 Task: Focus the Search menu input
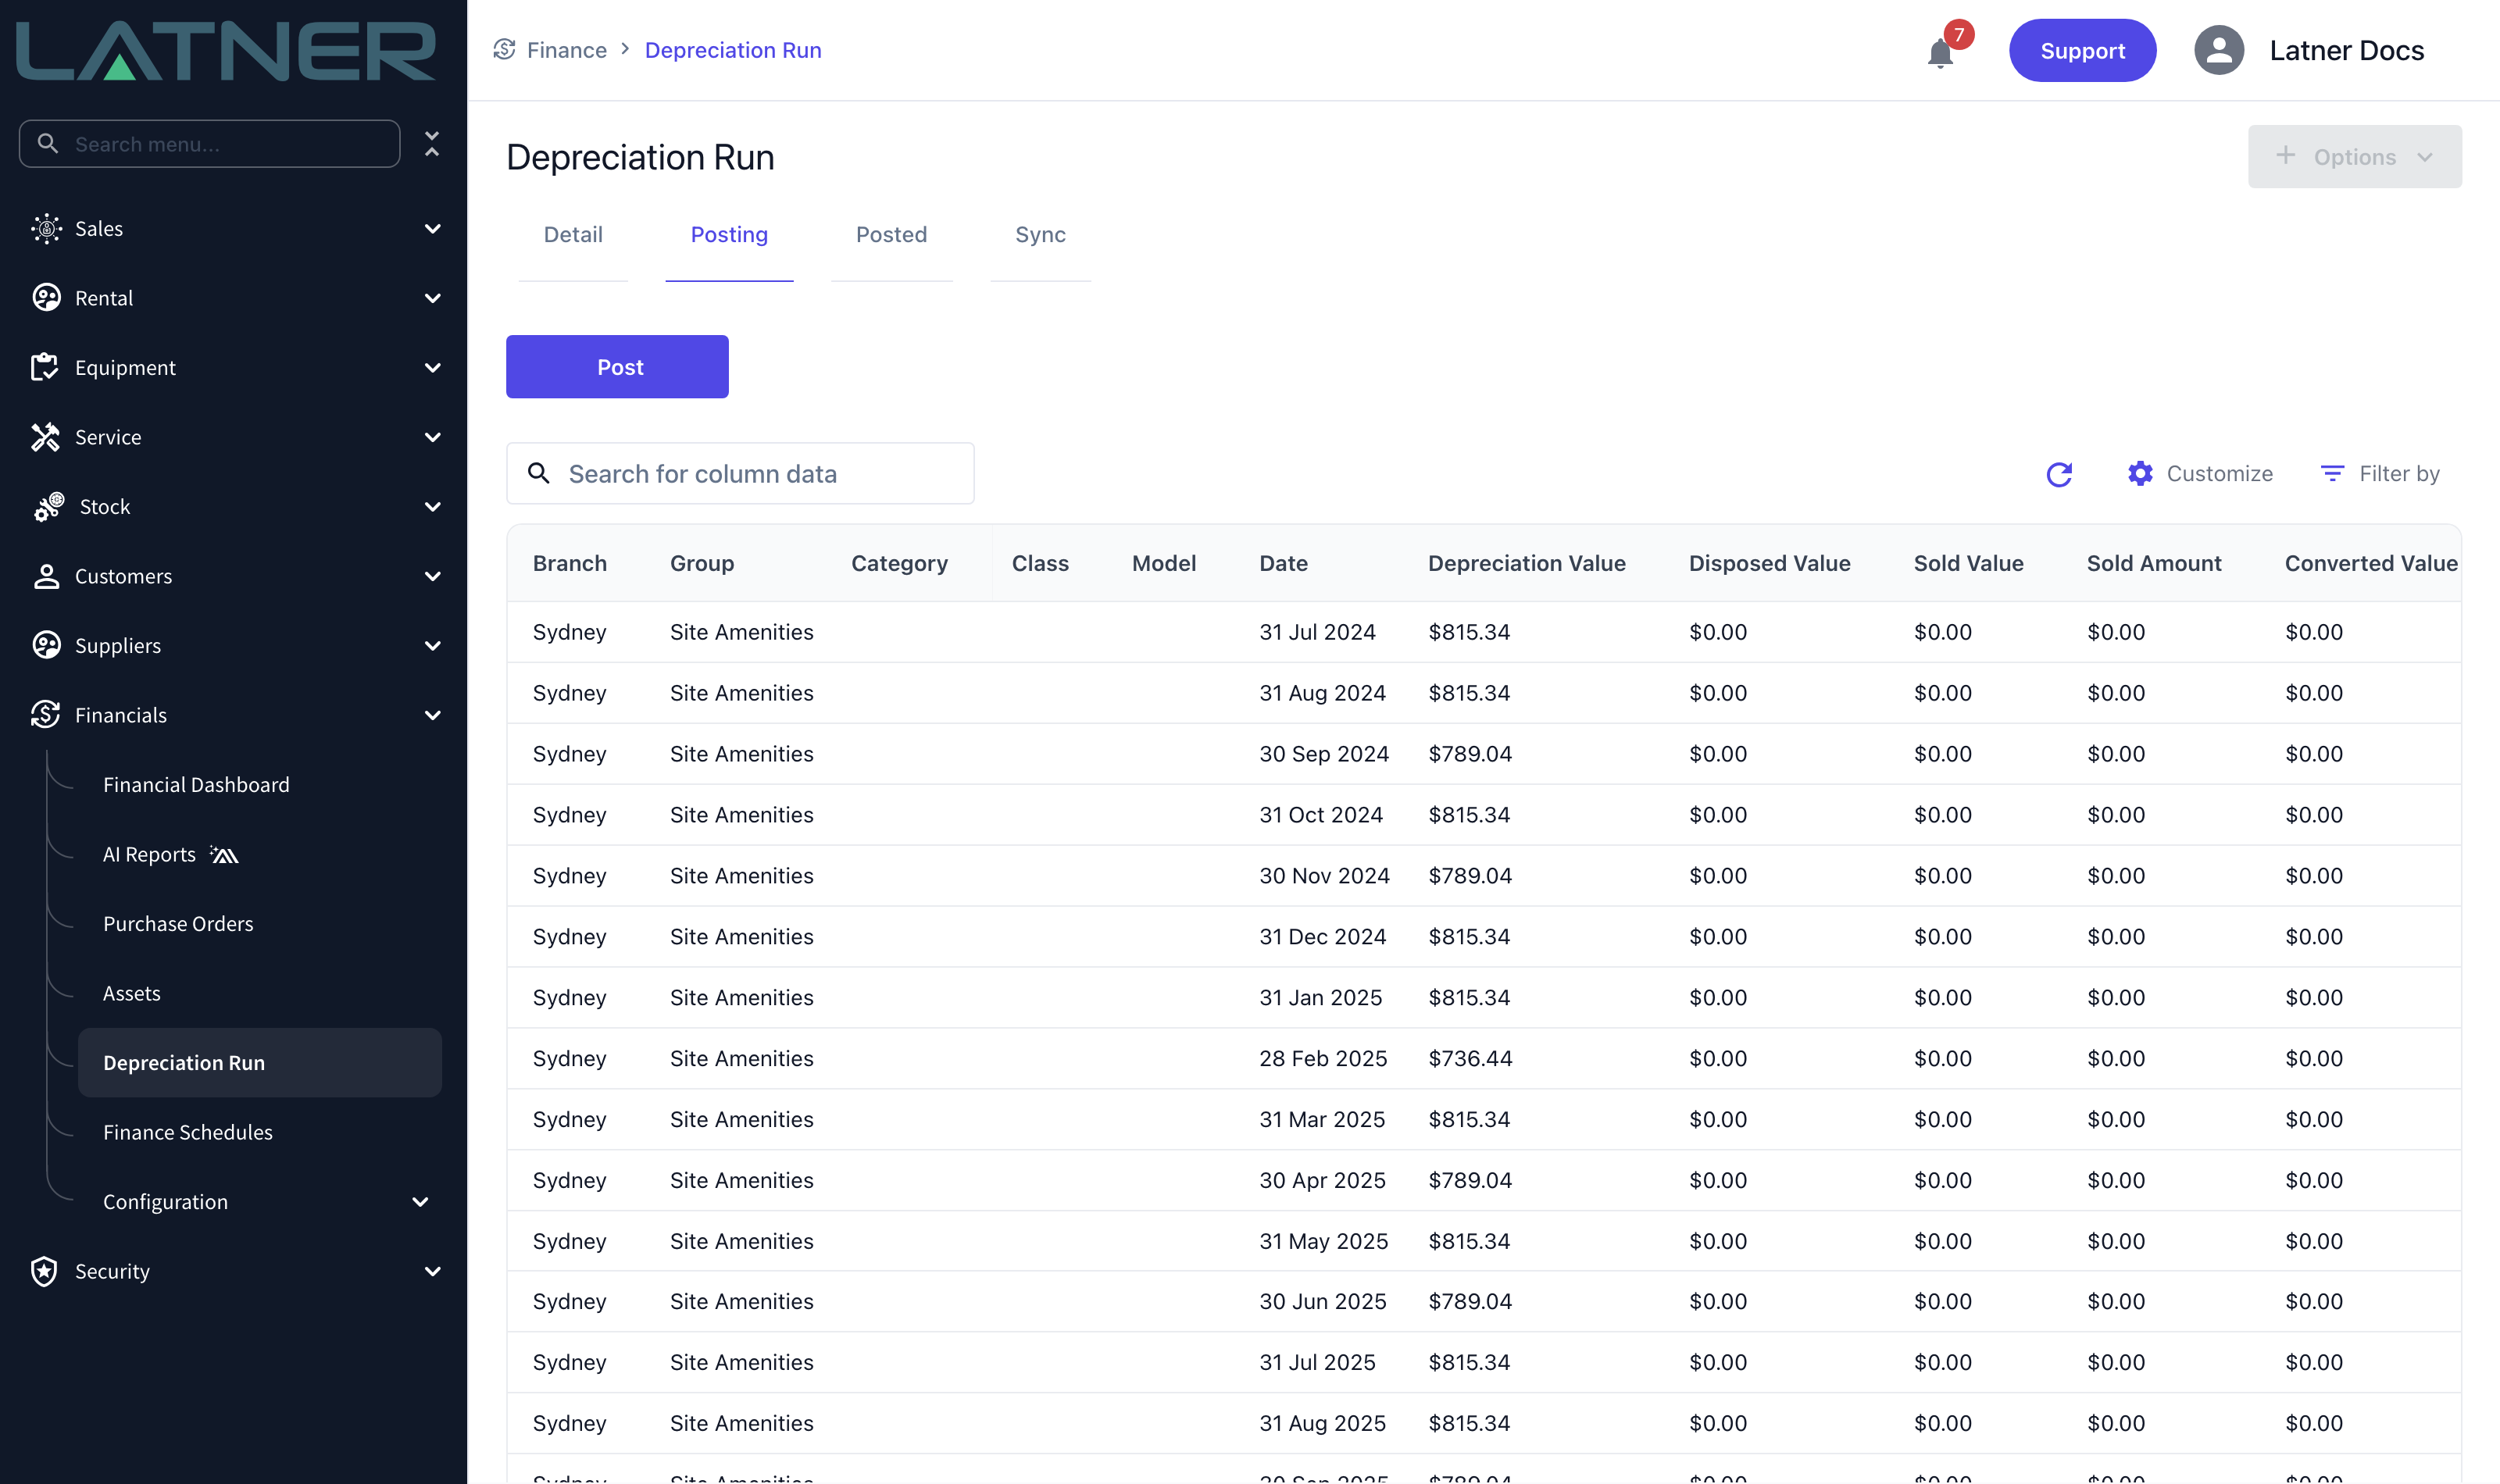tap(209, 144)
